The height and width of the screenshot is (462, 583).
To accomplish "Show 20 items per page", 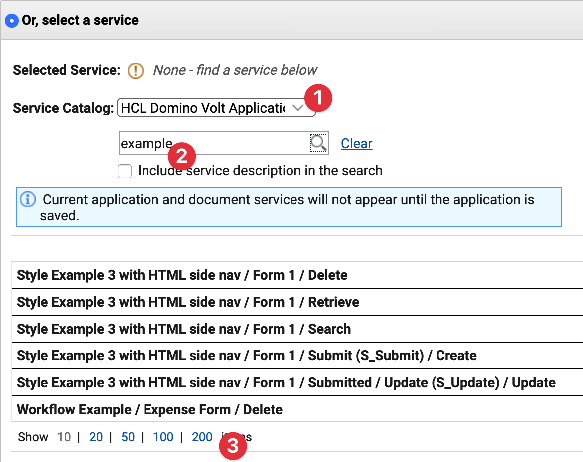I will (96, 437).
